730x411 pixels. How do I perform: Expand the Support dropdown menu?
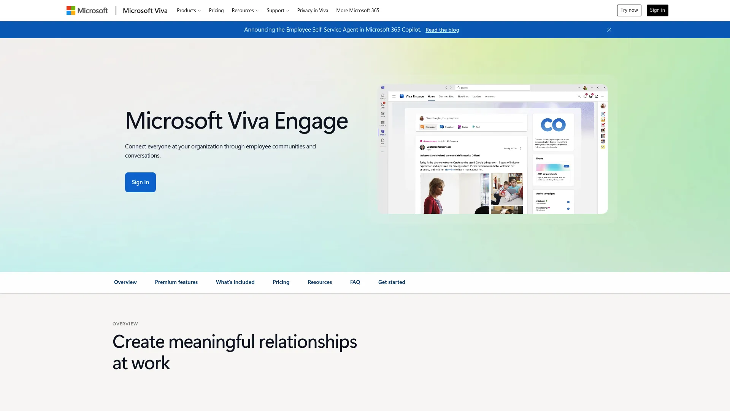[278, 11]
